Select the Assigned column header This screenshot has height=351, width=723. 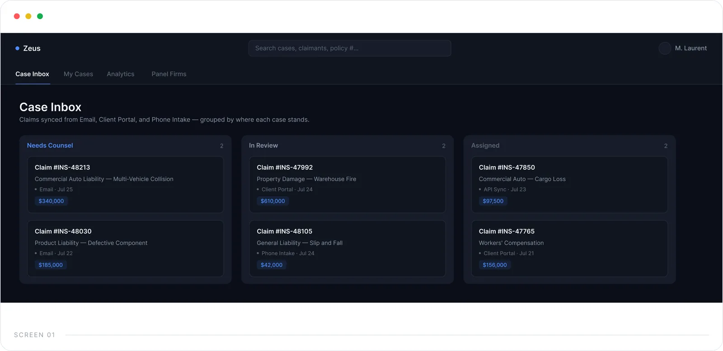(x=485, y=145)
